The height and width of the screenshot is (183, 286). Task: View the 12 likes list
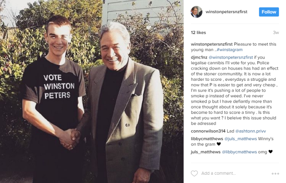click(x=198, y=33)
